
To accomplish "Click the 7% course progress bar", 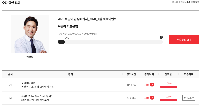I will pos(110,42).
